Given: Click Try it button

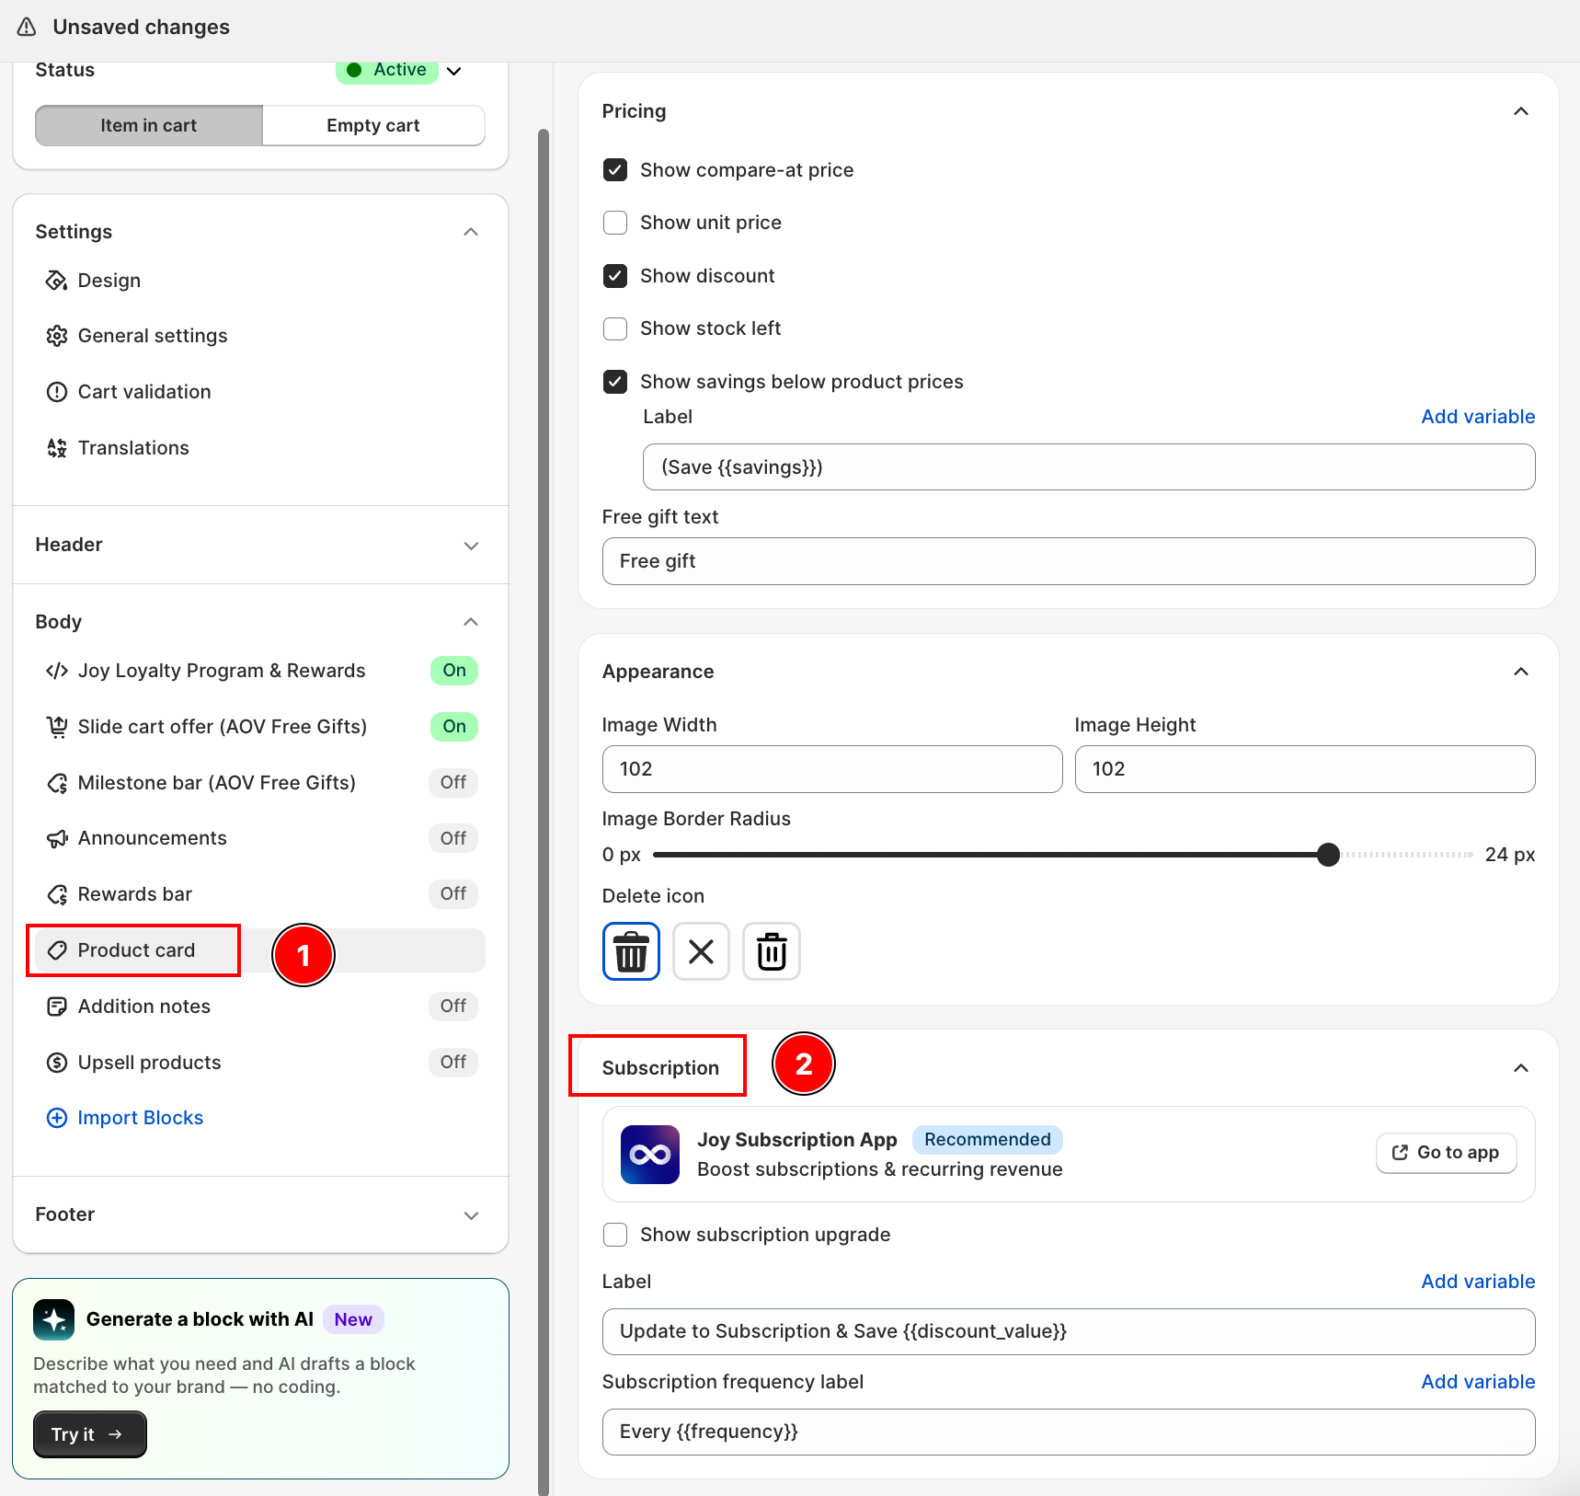Looking at the screenshot, I should pyautogui.click(x=89, y=1434).
